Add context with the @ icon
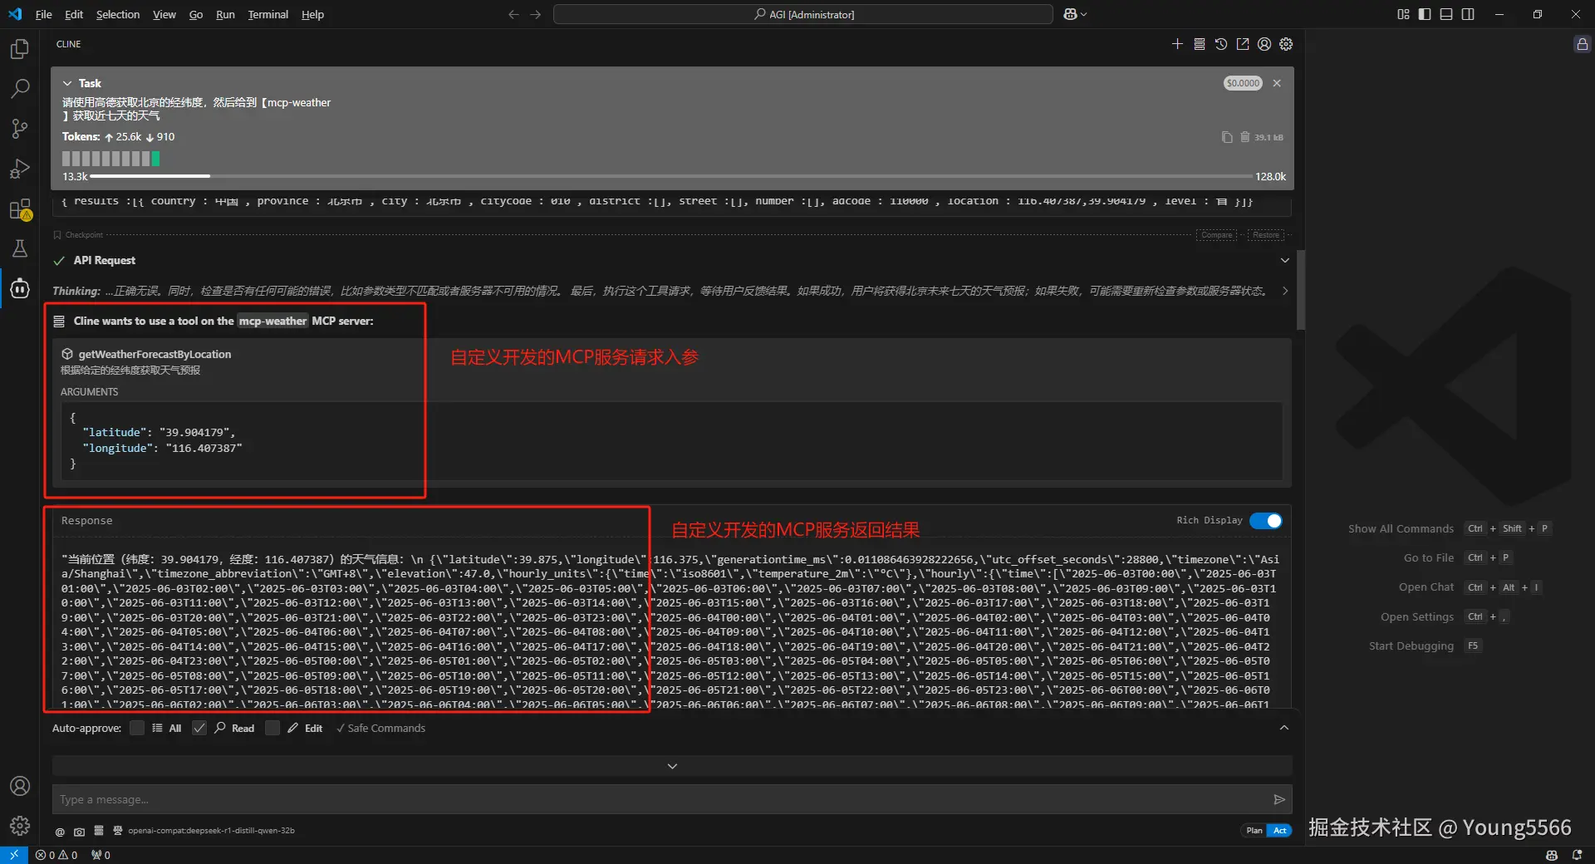The image size is (1595, 864). 60,831
